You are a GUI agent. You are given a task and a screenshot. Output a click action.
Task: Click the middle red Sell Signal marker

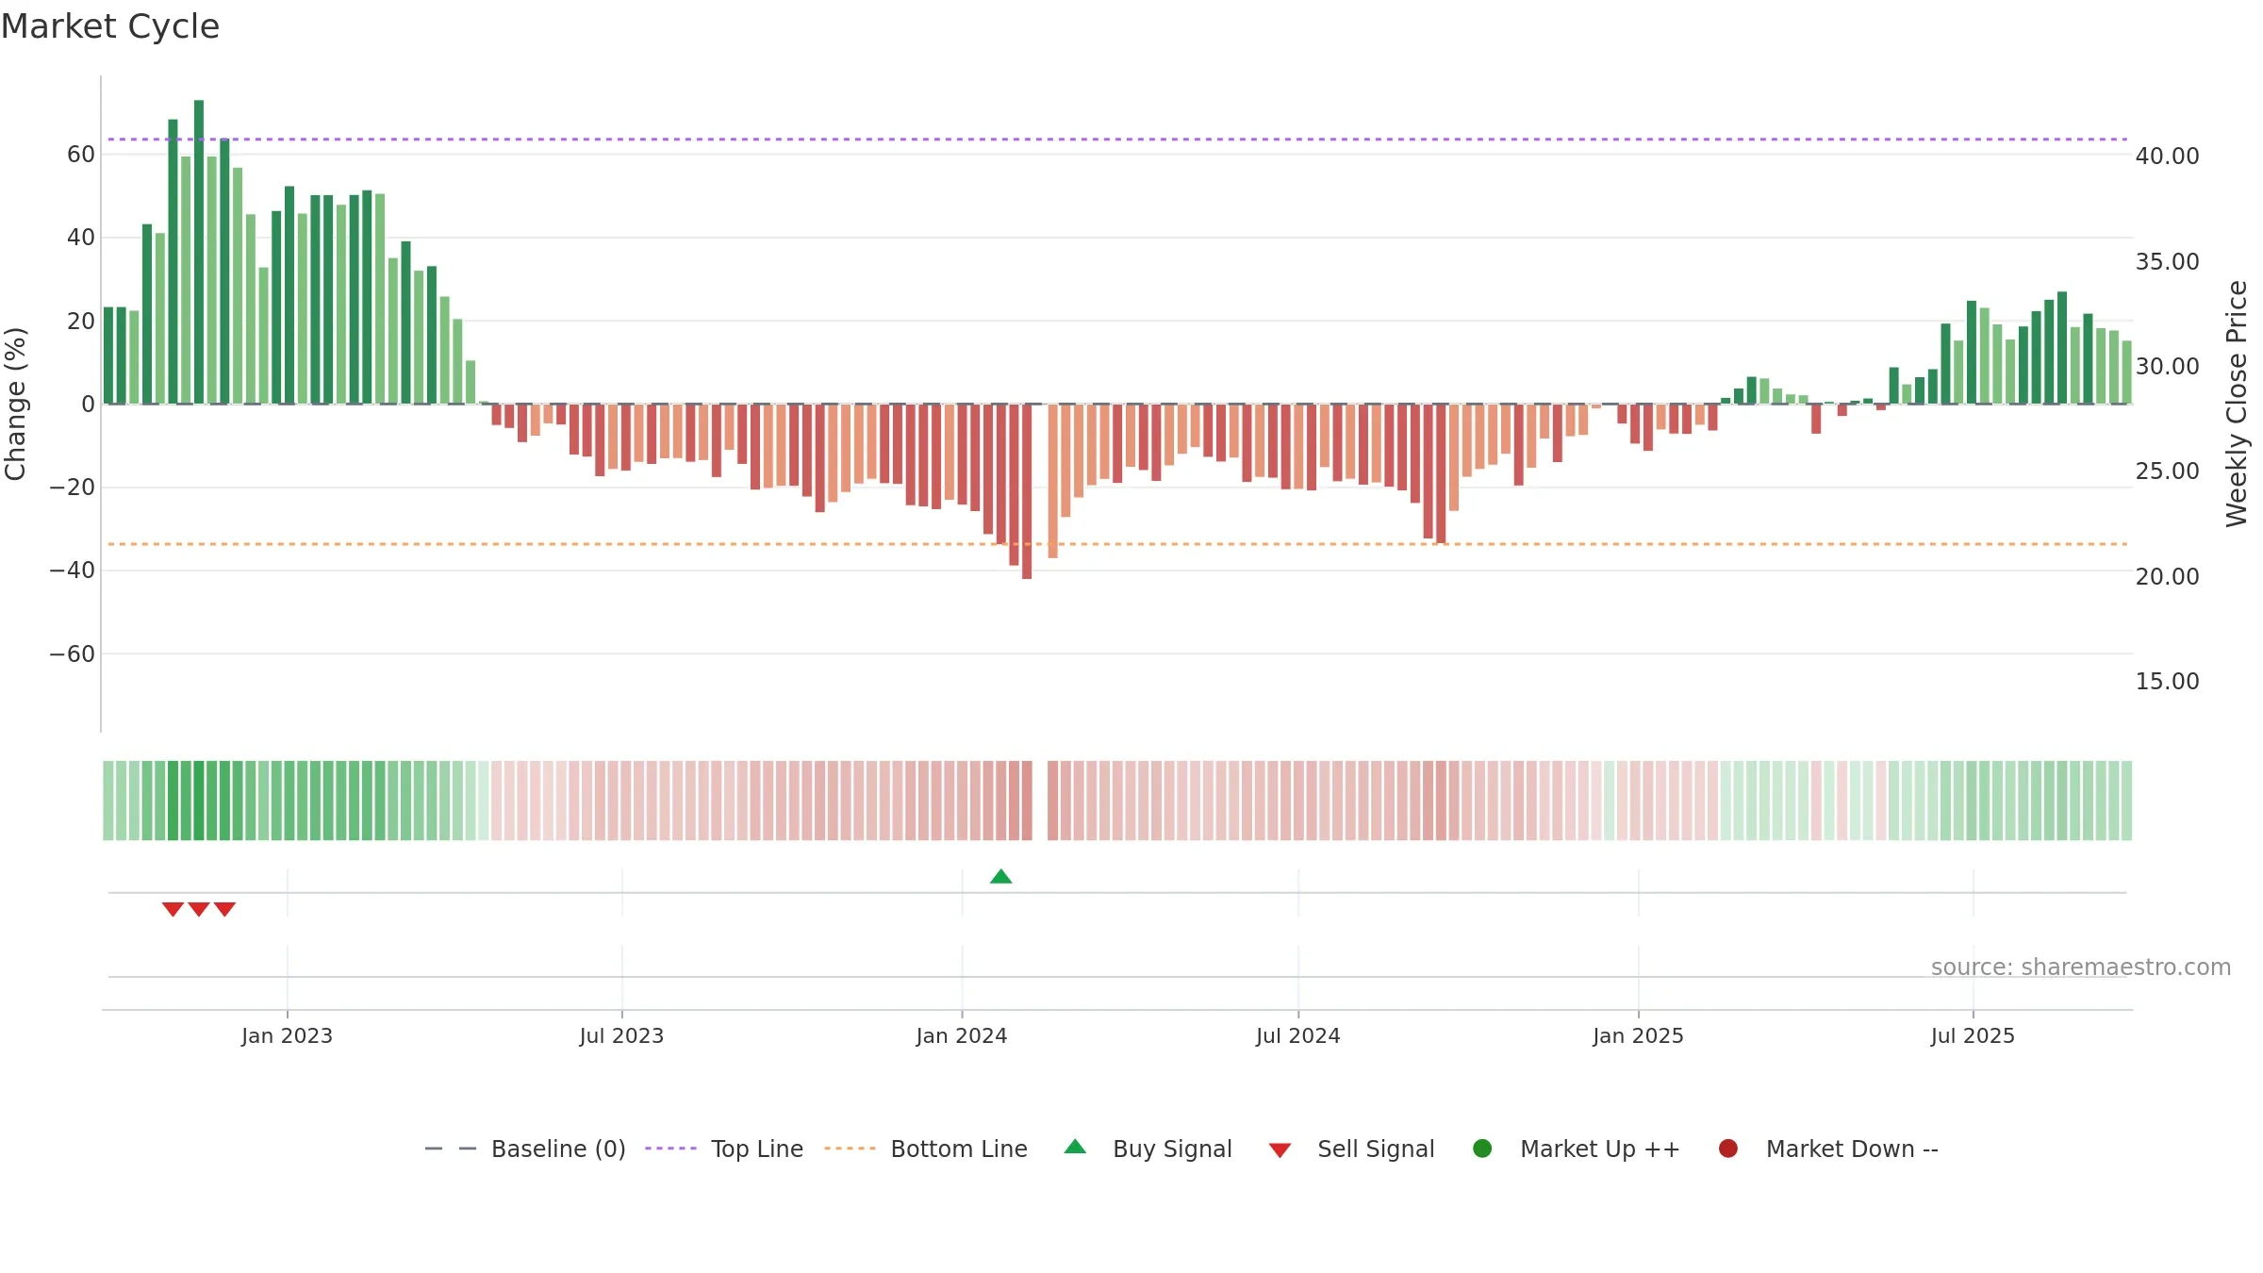(x=199, y=909)
